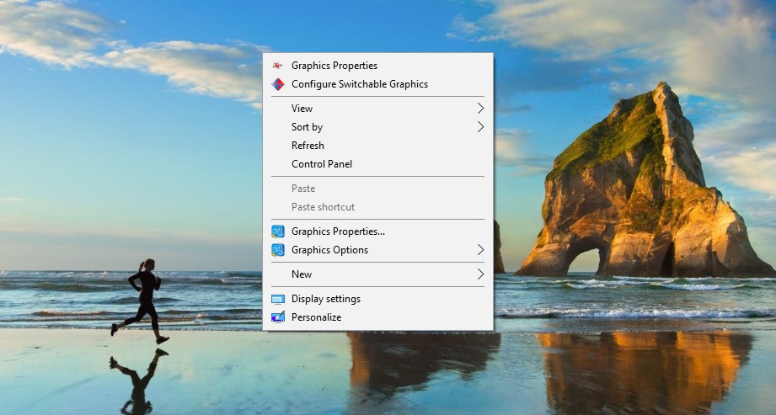
Task: Expand the Graphics Options submenu arrow
Action: (x=480, y=250)
